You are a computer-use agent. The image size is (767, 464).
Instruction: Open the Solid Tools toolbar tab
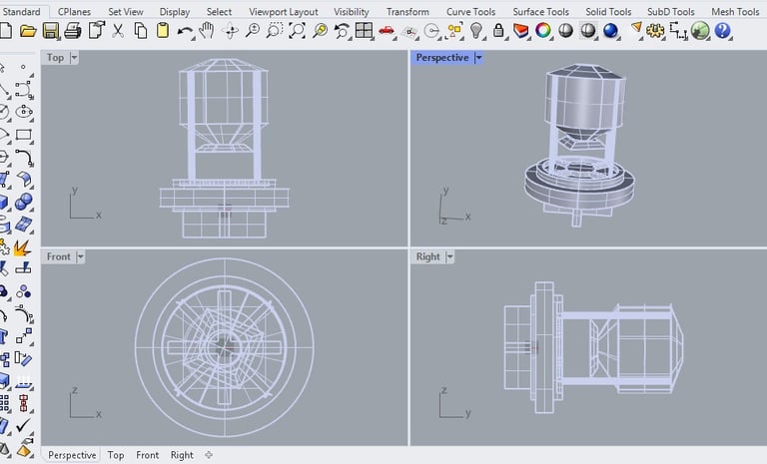pyautogui.click(x=608, y=12)
